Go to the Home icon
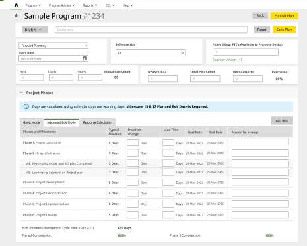 16,5
